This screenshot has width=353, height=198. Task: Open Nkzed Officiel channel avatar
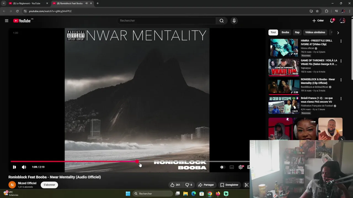click(12, 185)
